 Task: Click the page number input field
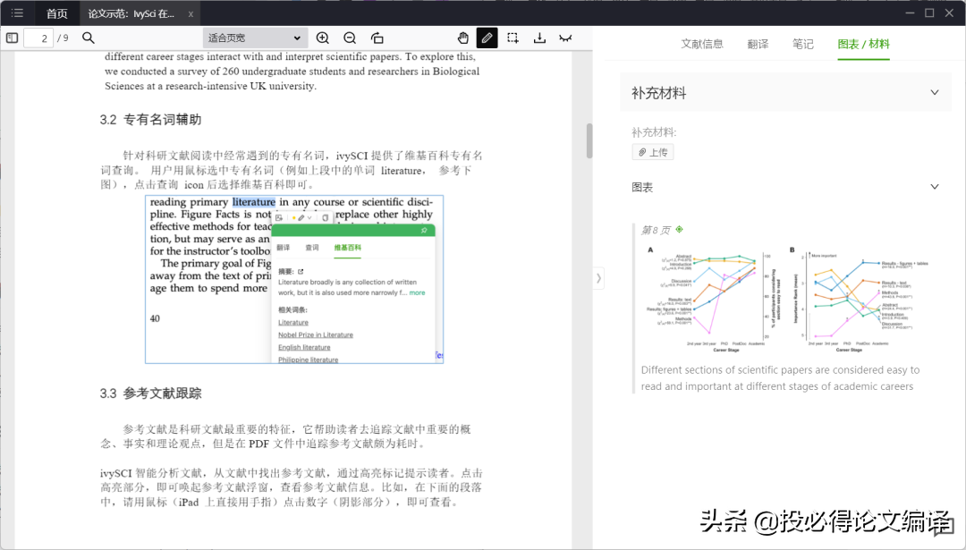tap(38, 38)
